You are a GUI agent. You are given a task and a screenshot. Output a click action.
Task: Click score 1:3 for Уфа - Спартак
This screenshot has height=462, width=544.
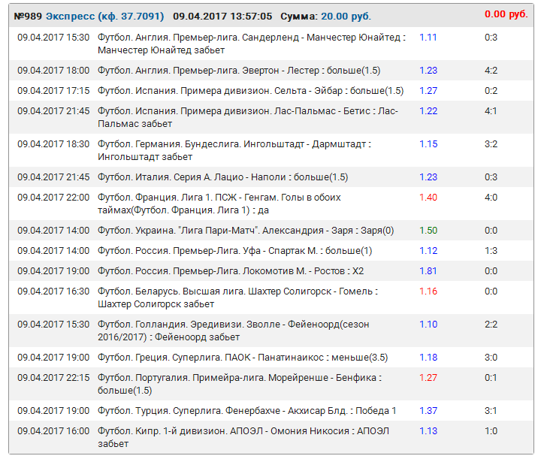(491, 251)
